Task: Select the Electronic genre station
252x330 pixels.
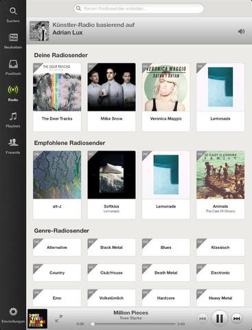Action: [x=220, y=273]
